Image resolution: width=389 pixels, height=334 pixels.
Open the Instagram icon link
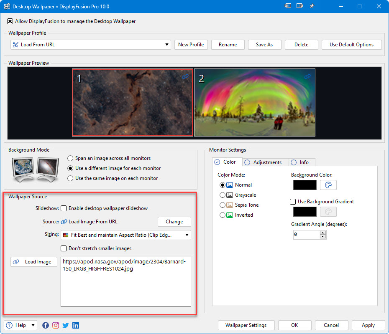point(56,325)
